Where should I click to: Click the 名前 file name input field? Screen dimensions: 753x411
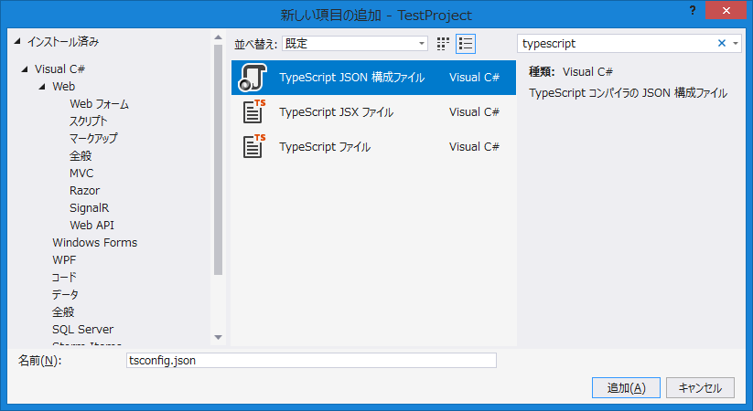click(311, 360)
